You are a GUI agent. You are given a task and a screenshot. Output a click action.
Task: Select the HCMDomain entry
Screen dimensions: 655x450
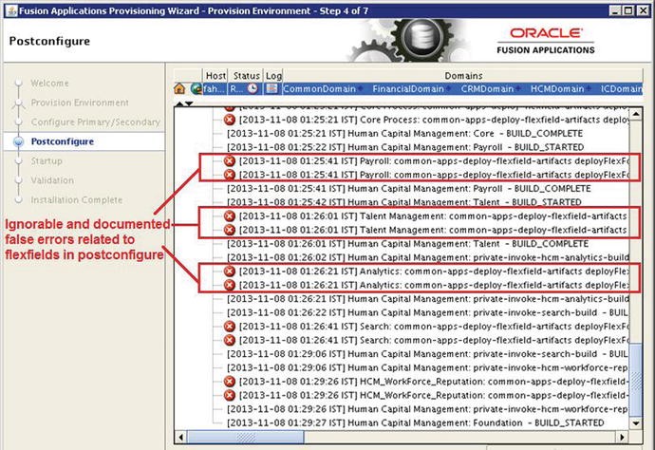[x=557, y=88]
